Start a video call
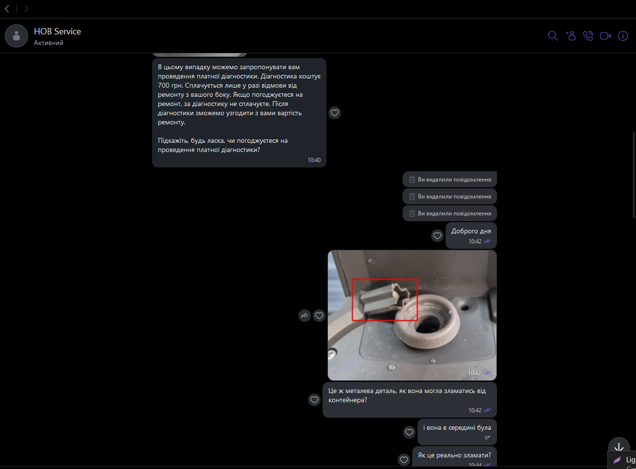636x469 pixels. tap(605, 36)
